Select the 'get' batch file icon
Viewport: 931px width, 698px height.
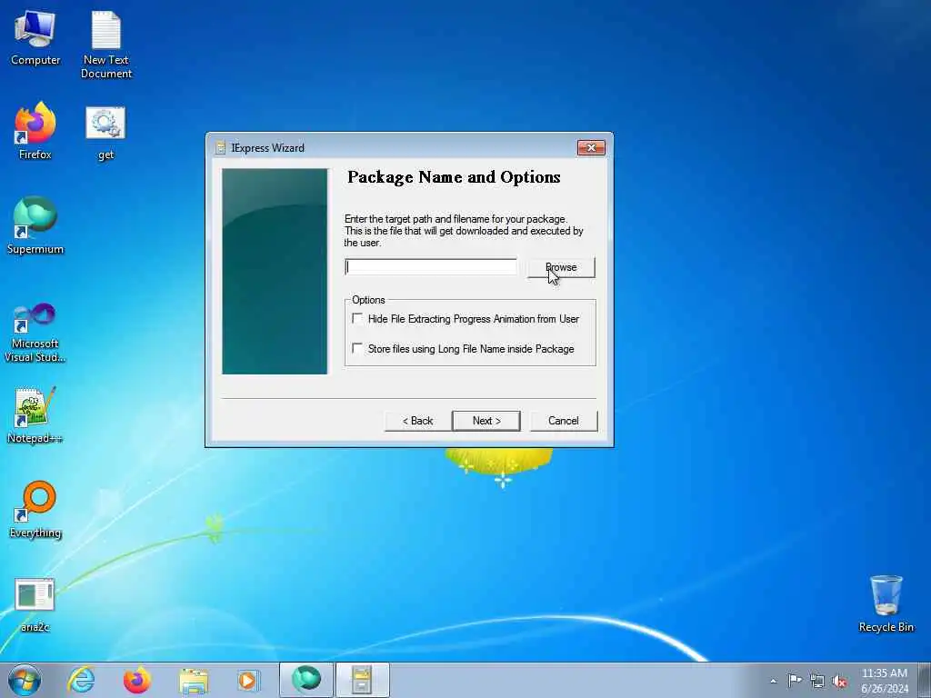(x=105, y=133)
